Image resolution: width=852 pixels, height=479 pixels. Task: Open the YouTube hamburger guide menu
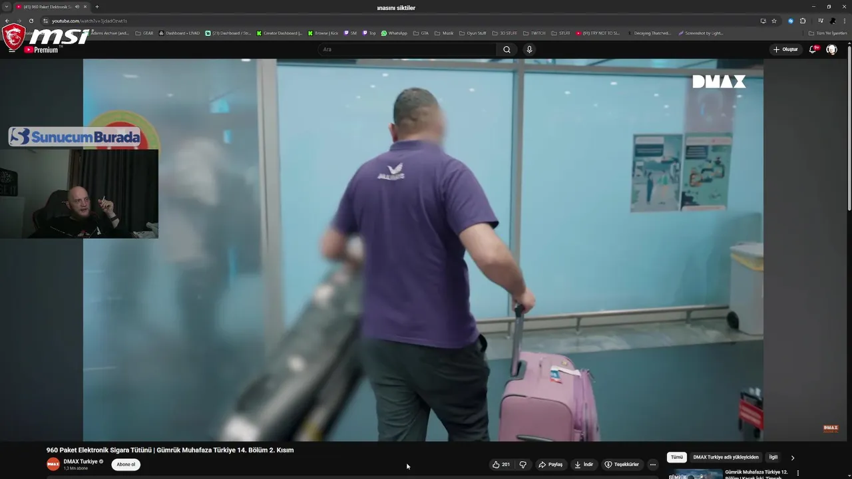11,49
